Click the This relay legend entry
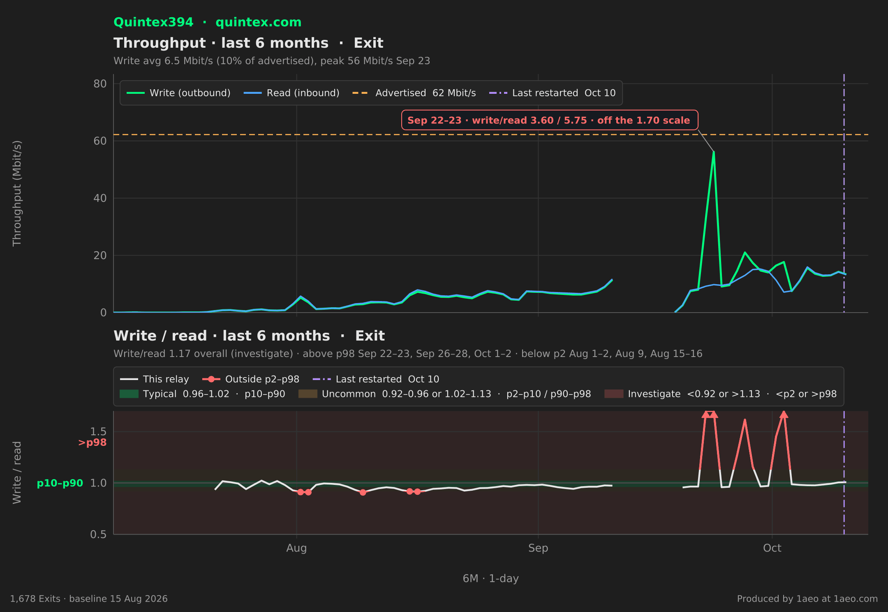The width and height of the screenshot is (888, 612). point(155,379)
